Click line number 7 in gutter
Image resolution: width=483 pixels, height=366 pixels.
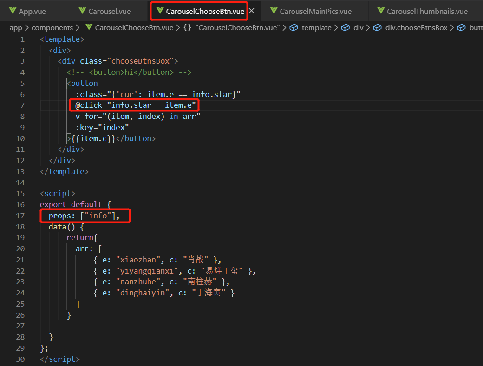pyautogui.click(x=22, y=105)
